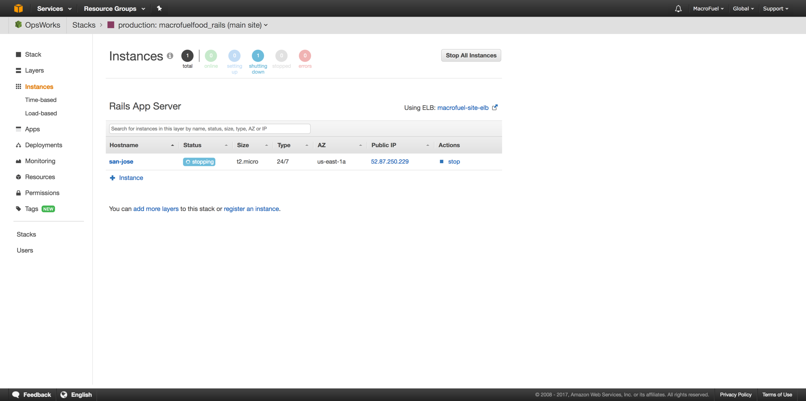Image resolution: width=806 pixels, height=401 pixels.
Task: Open the Global region dropdown
Action: pyautogui.click(x=743, y=9)
